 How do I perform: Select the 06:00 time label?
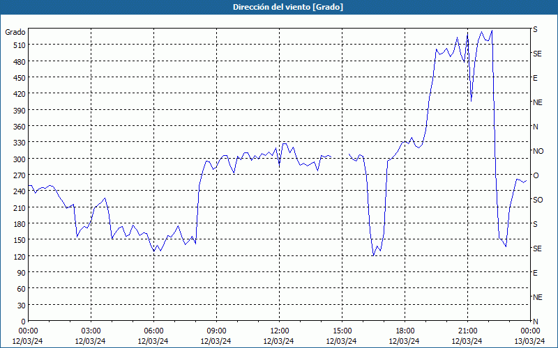coord(153,331)
